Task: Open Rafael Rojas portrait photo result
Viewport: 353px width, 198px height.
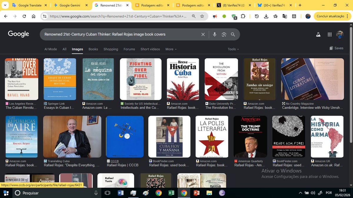Action: click(x=72, y=137)
